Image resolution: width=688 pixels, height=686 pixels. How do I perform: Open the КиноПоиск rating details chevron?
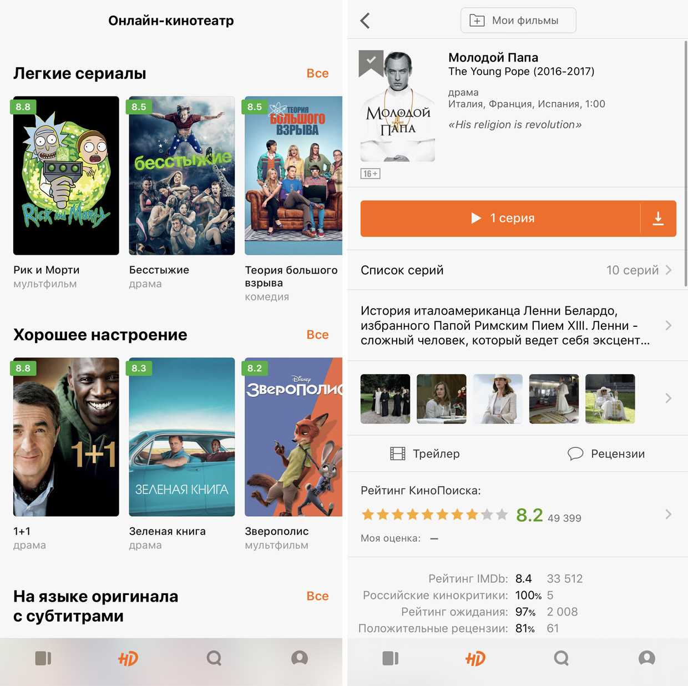[668, 514]
